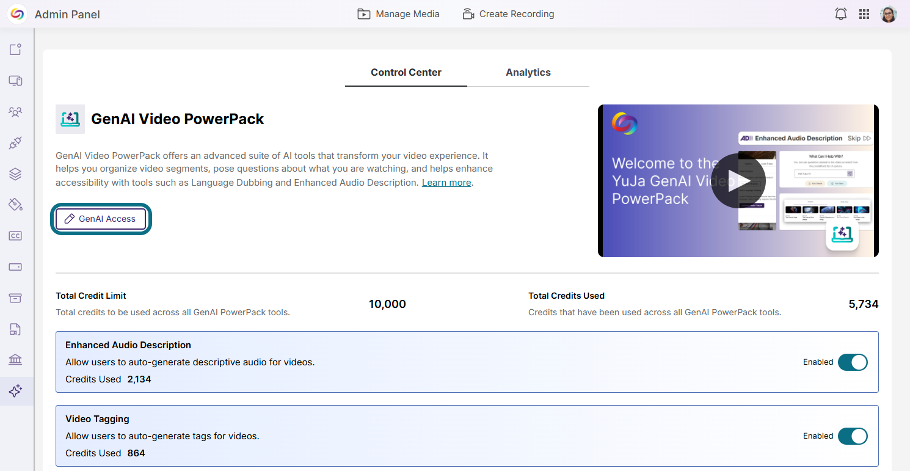The height and width of the screenshot is (471, 910).
Task: Click the Total Credits Used value 5,734
Action: coord(864,304)
